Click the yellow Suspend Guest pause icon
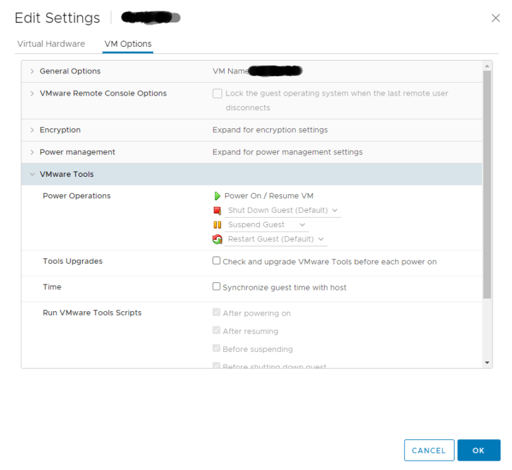The height and width of the screenshot is (470, 512). tap(217, 225)
